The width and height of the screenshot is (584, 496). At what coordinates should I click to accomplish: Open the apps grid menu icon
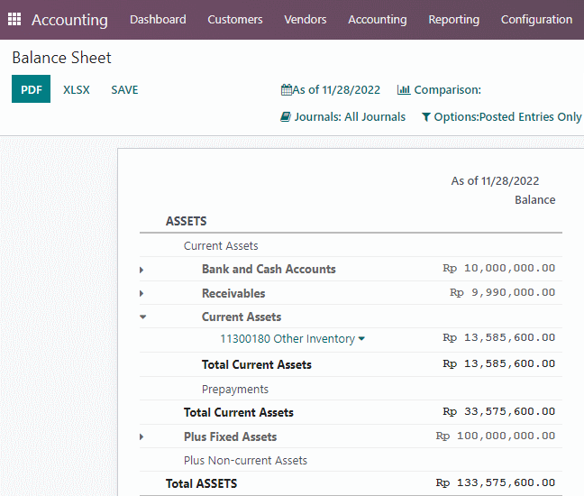[x=14, y=19]
